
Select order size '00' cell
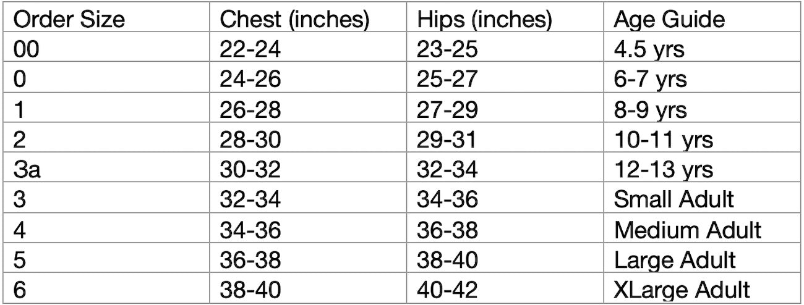[x=26, y=49]
